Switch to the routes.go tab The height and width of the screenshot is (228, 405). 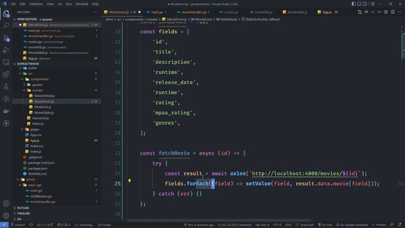coord(231,12)
